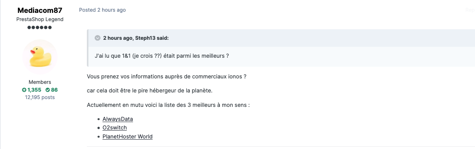Image resolution: width=475 pixels, height=149 pixels.
Task: Click the 'PrestaShop Legend' rank title
Action: pos(40,19)
